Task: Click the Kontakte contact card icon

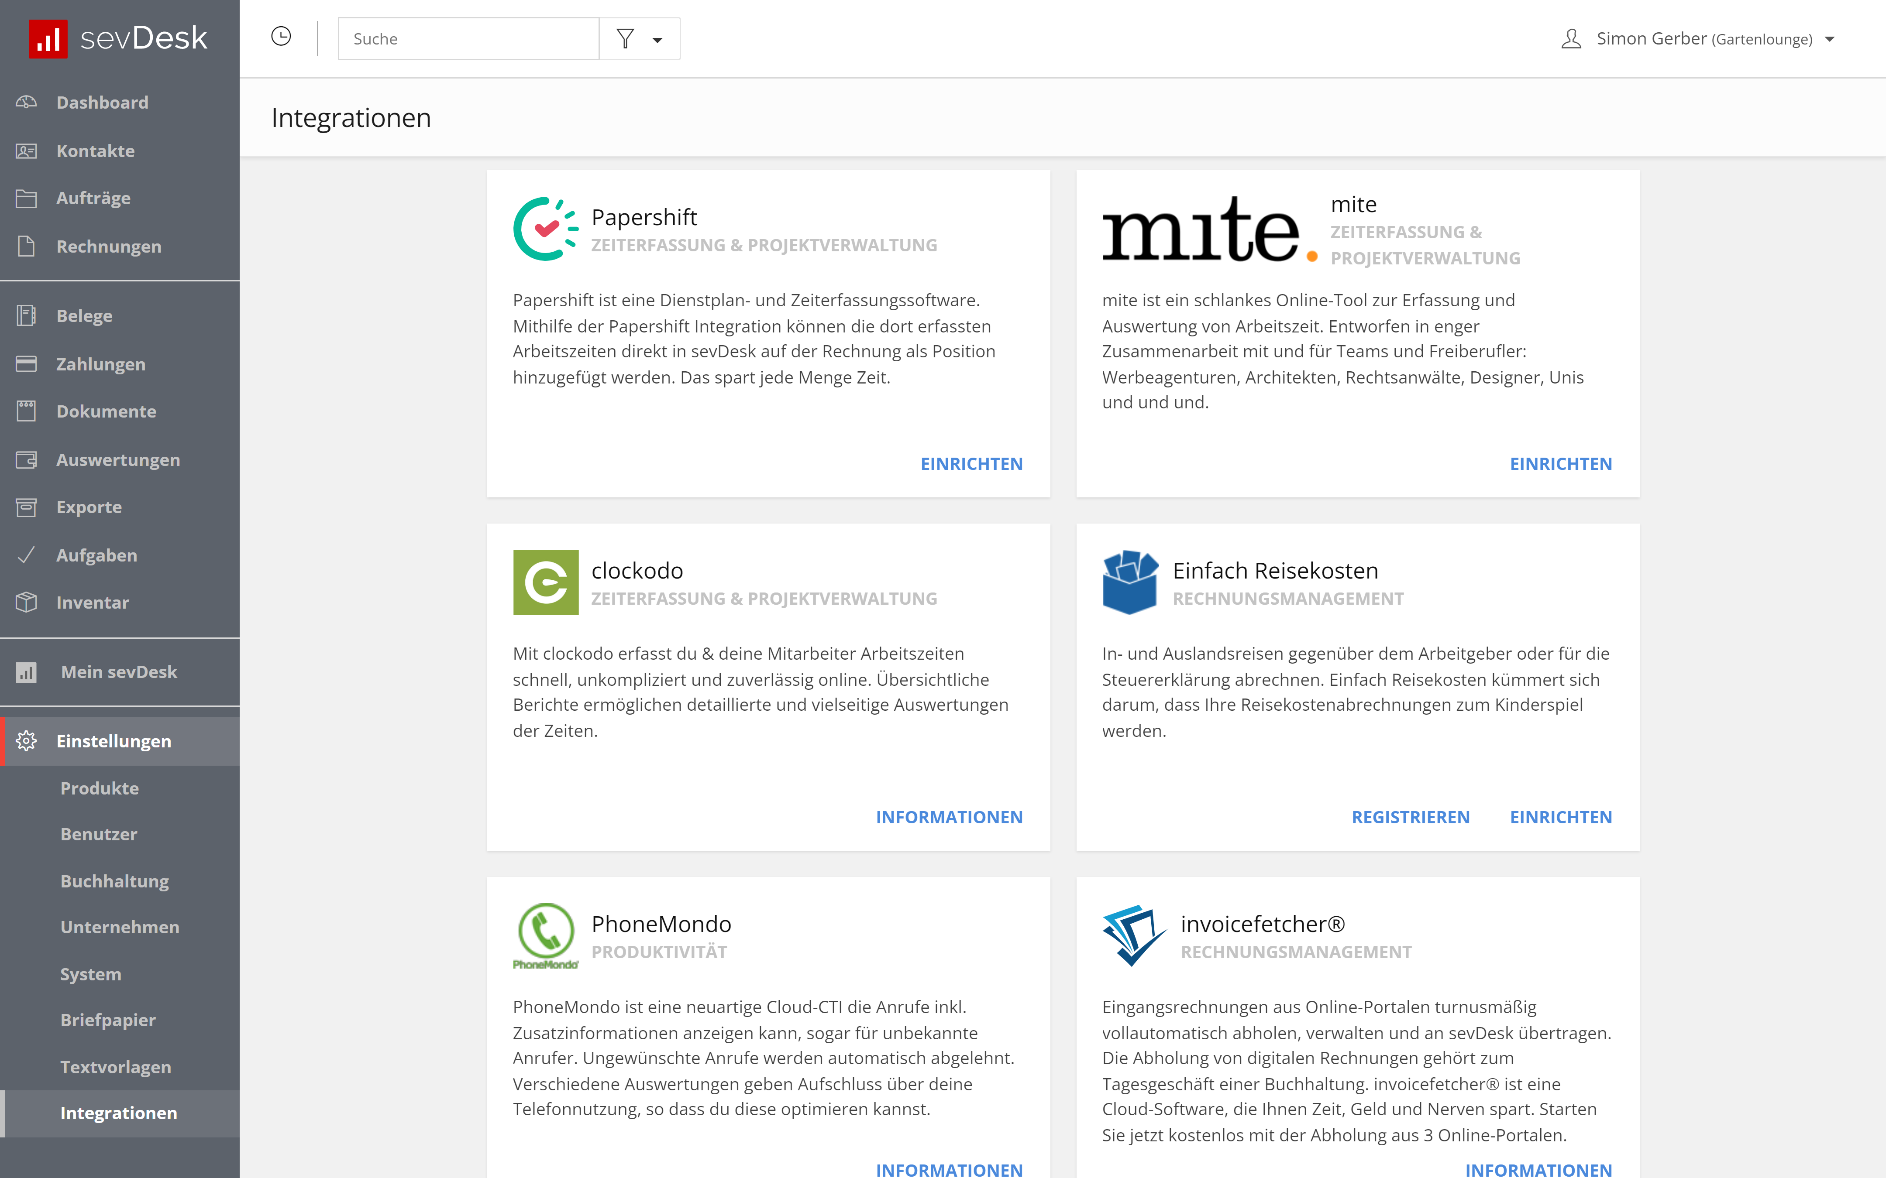Action: (27, 151)
